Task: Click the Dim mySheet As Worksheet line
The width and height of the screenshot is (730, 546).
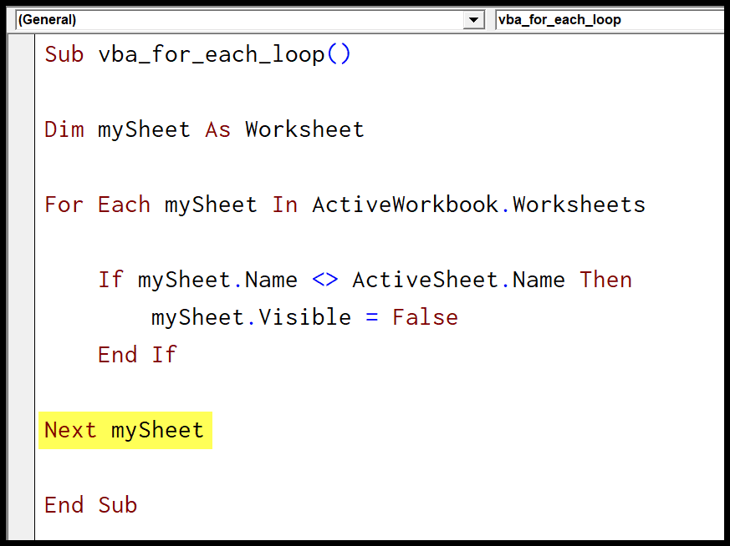Action: pos(204,129)
